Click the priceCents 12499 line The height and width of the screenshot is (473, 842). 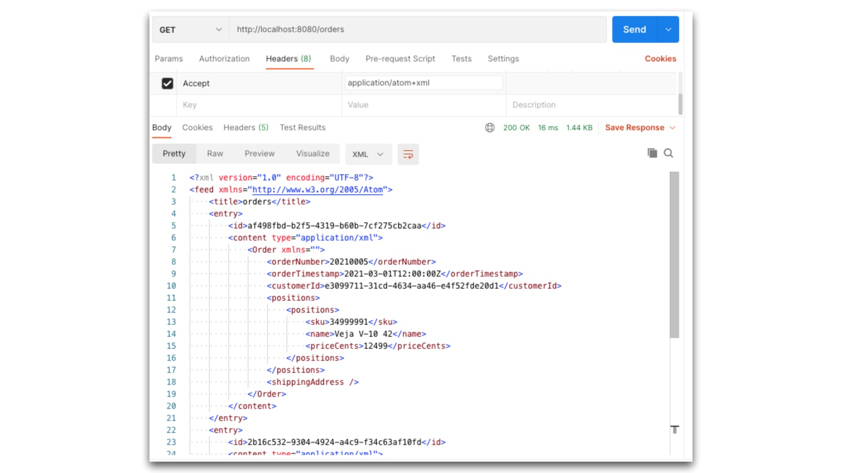378,346
